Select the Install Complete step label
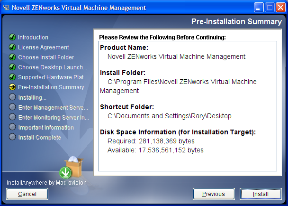Screen dimensions: 288x206 coord(39,137)
